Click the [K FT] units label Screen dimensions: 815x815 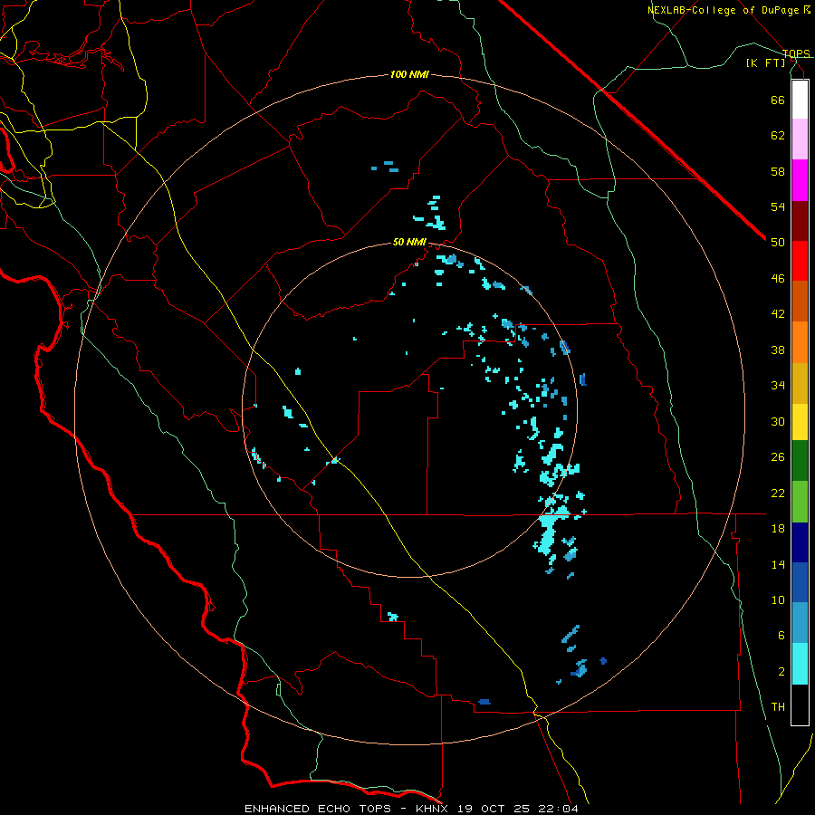[765, 62]
